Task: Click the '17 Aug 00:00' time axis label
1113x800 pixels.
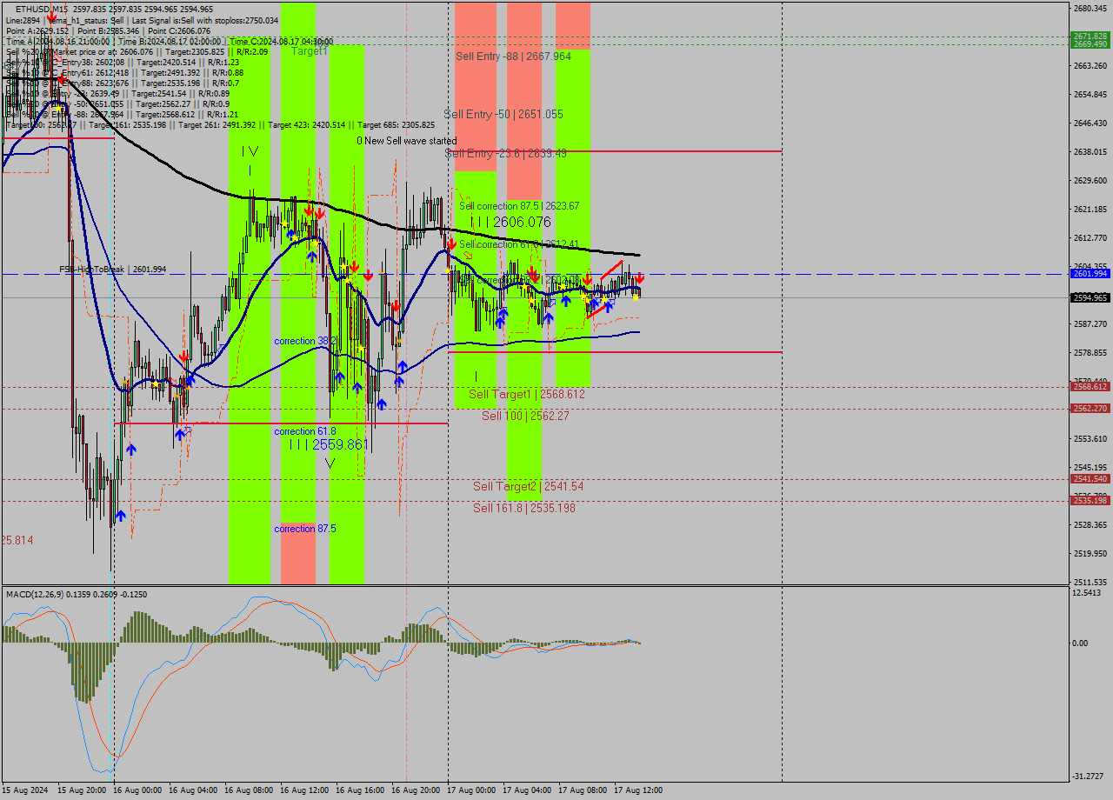Action: 470,790
